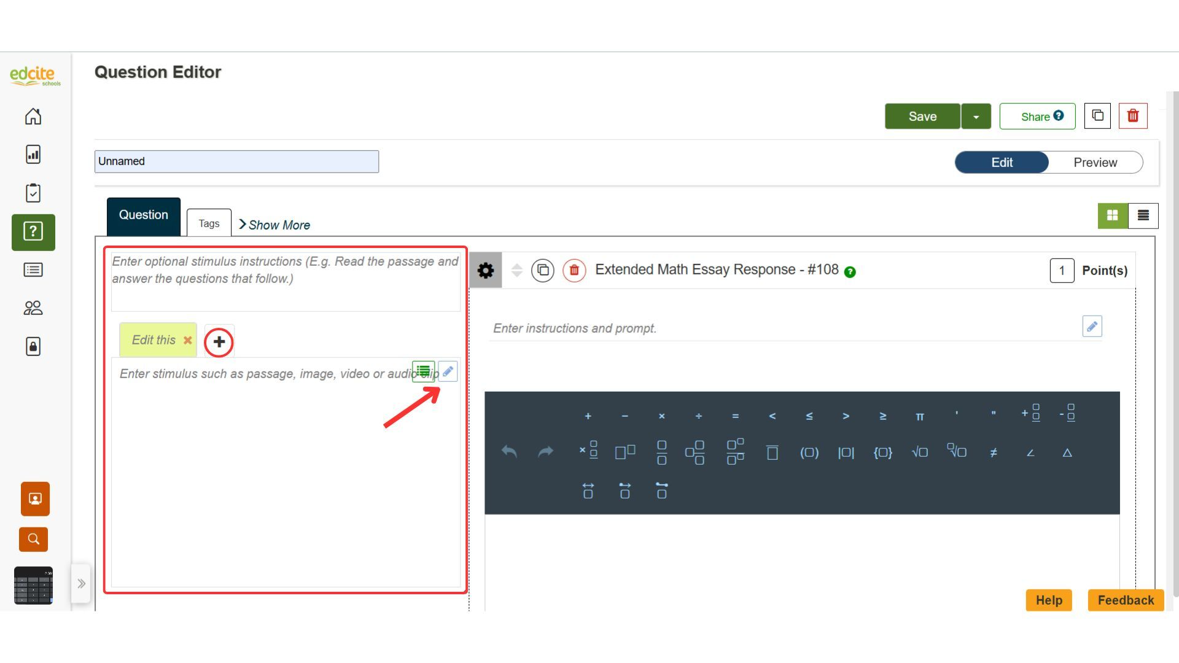The height and width of the screenshot is (663, 1179).
Task: Click the pencil edit icon in the stimulus box
Action: (448, 371)
